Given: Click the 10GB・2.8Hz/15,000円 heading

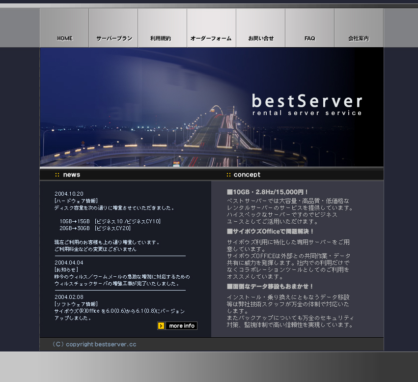Looking at the screenshot, I should point(268,192).
